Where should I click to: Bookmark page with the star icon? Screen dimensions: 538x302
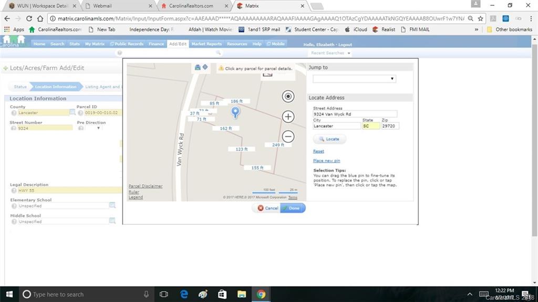tap(480, 18)
